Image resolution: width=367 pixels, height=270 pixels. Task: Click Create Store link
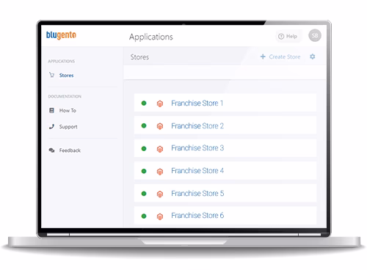285,56
